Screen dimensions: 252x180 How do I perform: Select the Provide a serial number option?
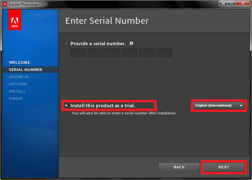point(66,44)
